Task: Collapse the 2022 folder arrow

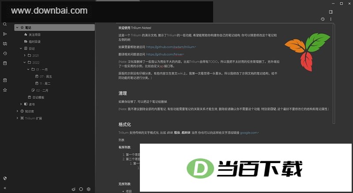Action: [25, 62]
